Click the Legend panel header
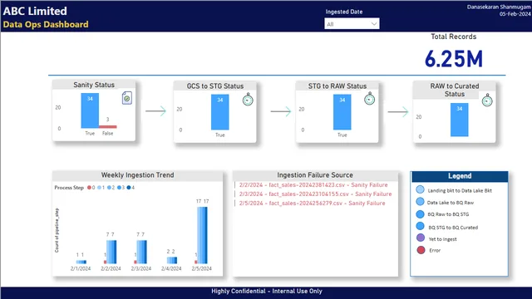 click(x=460, y=176)
